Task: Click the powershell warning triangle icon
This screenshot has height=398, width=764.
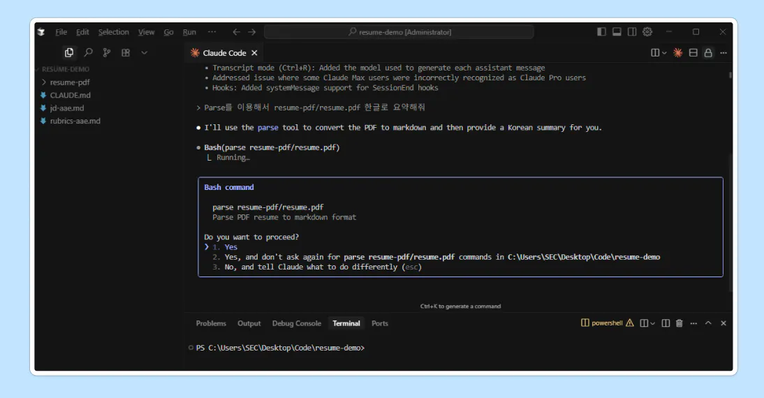Action: tap(630, 323)
